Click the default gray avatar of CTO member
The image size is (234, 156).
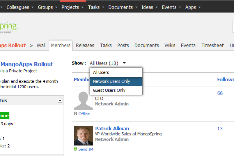click(x=83, y=100)
